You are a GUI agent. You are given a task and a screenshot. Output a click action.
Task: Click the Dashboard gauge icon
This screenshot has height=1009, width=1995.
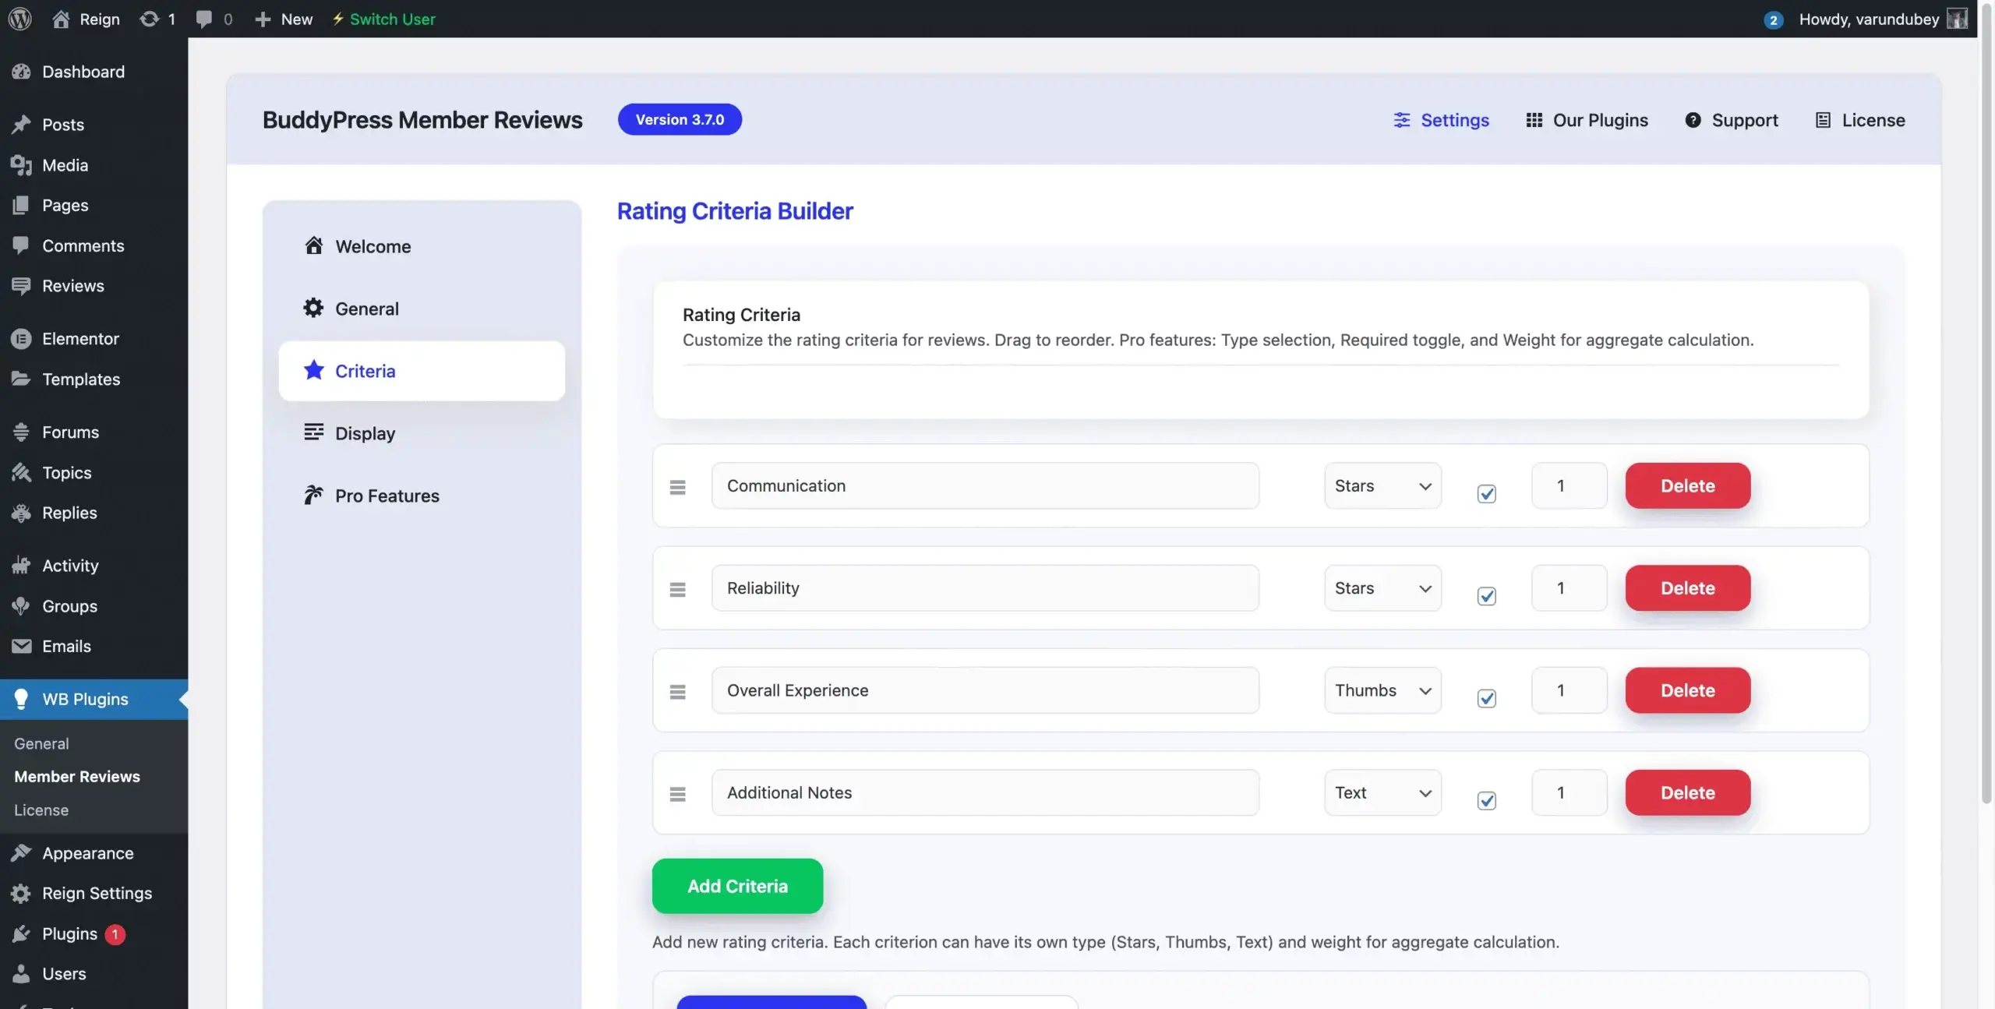click(21, 72)
